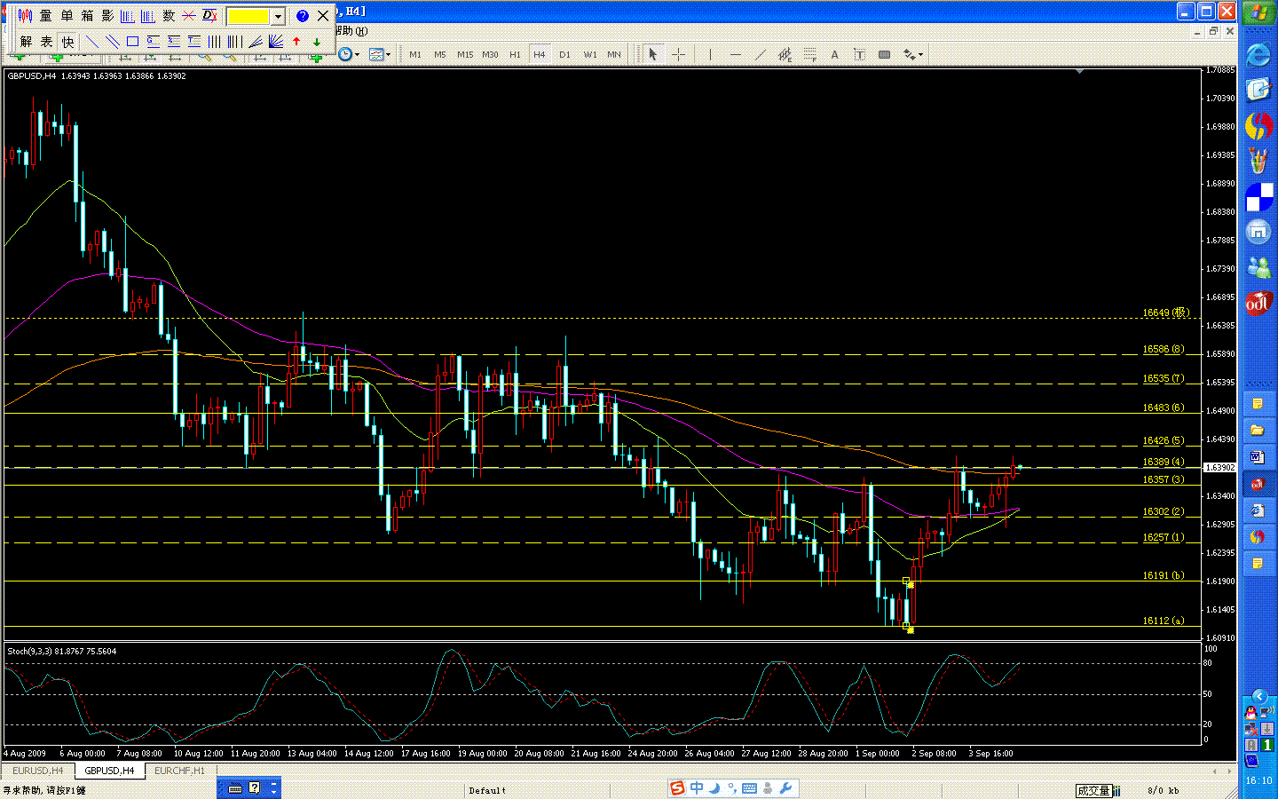Click the 16649 price level label
This screenshot has height=799, width=1278.
[x=1165, y=312]
